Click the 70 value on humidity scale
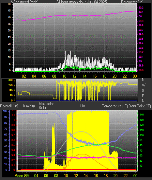 [6, 129]
